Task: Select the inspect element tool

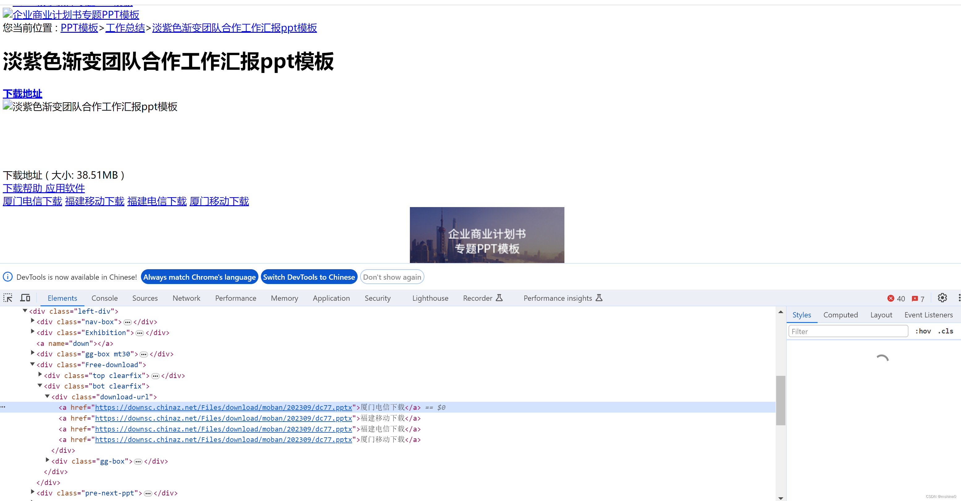Action: tap(7, 298)
